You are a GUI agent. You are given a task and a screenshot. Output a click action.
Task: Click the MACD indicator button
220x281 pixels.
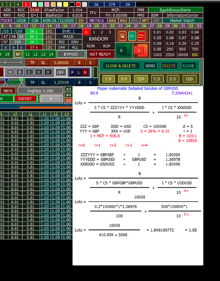[x=68, y=37]
